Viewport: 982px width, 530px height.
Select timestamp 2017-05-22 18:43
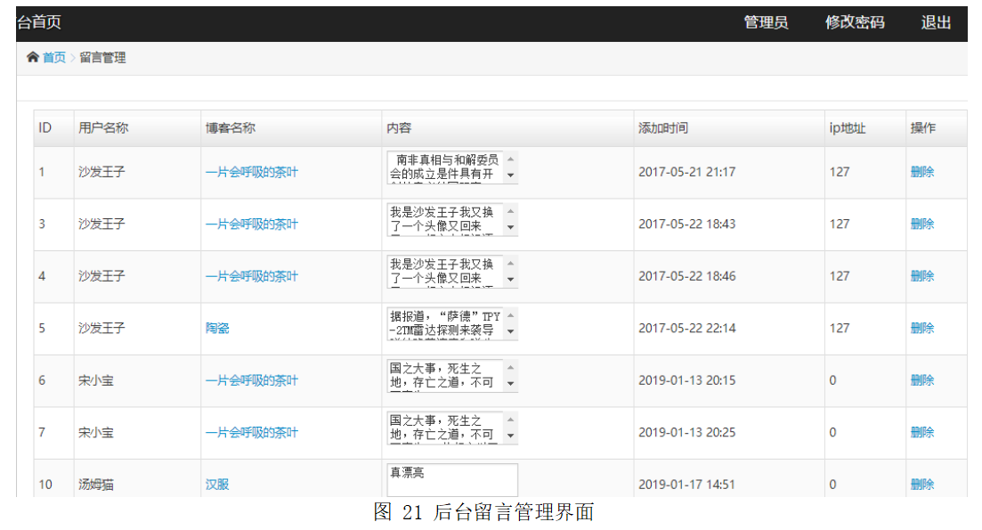(687, 224)
